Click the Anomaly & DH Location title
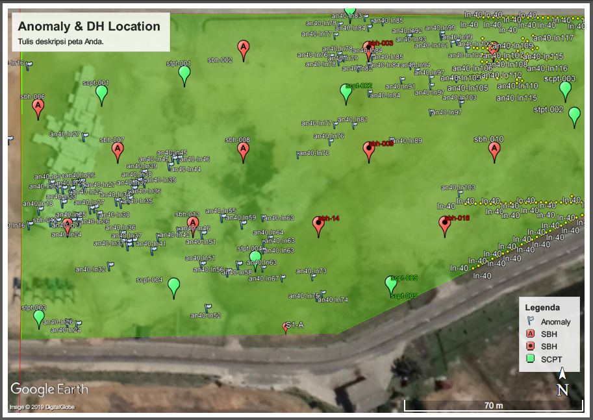 (89, 27)
